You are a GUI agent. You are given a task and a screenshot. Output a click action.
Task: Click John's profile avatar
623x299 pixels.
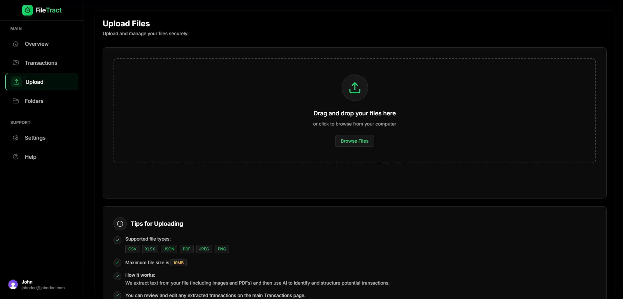click(13, 285)
